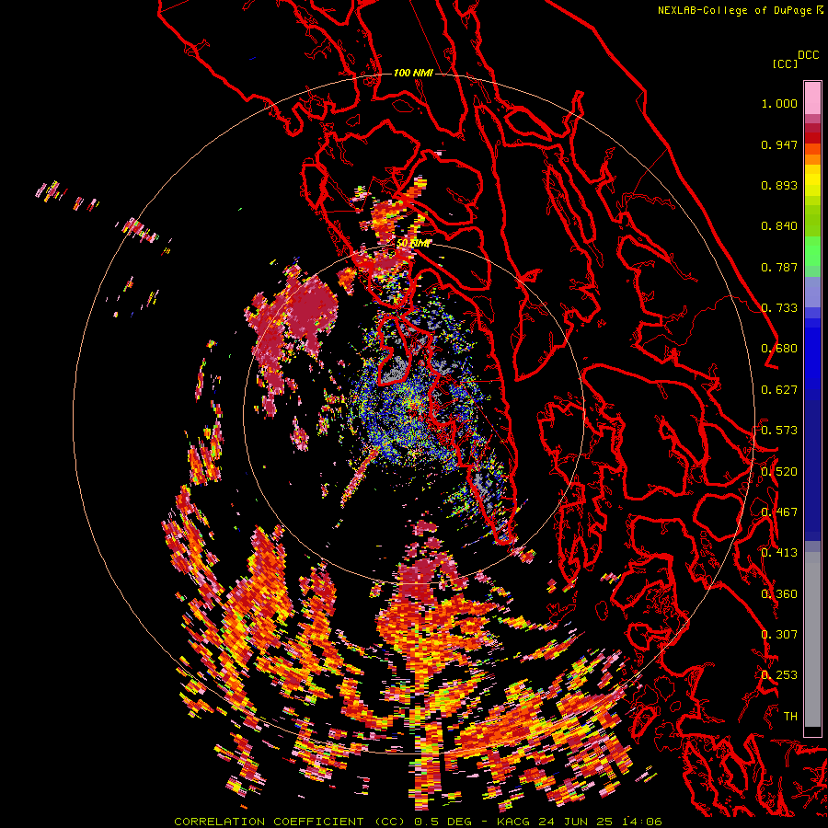This screenshot has width=828, height=828.
Task: Click the 0.413 legend scale value
Action: (x=779, y=553)
